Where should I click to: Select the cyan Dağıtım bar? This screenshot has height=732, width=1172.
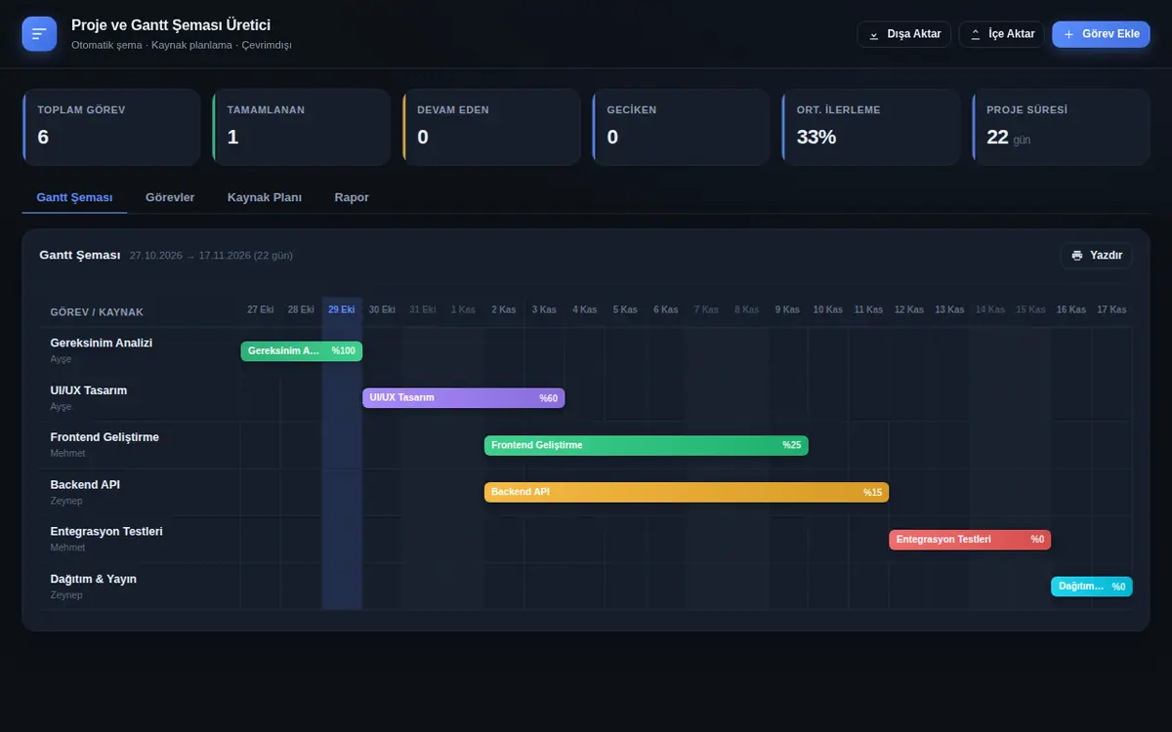coord(1092,587)
